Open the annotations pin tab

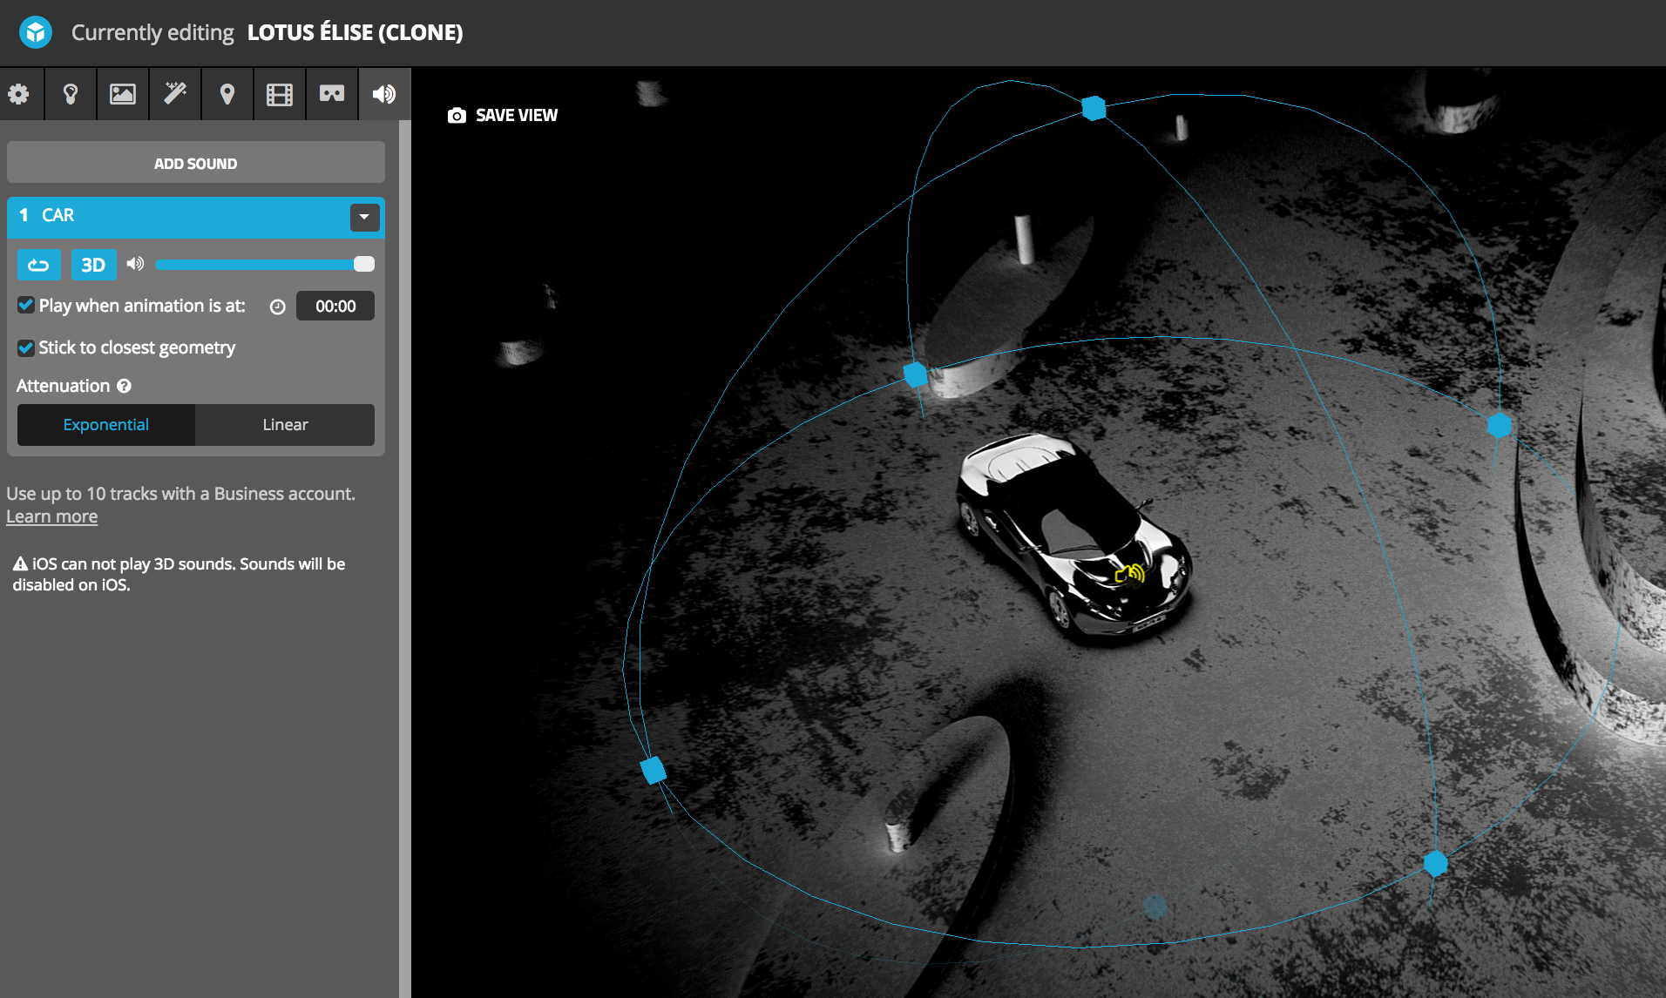227,93
